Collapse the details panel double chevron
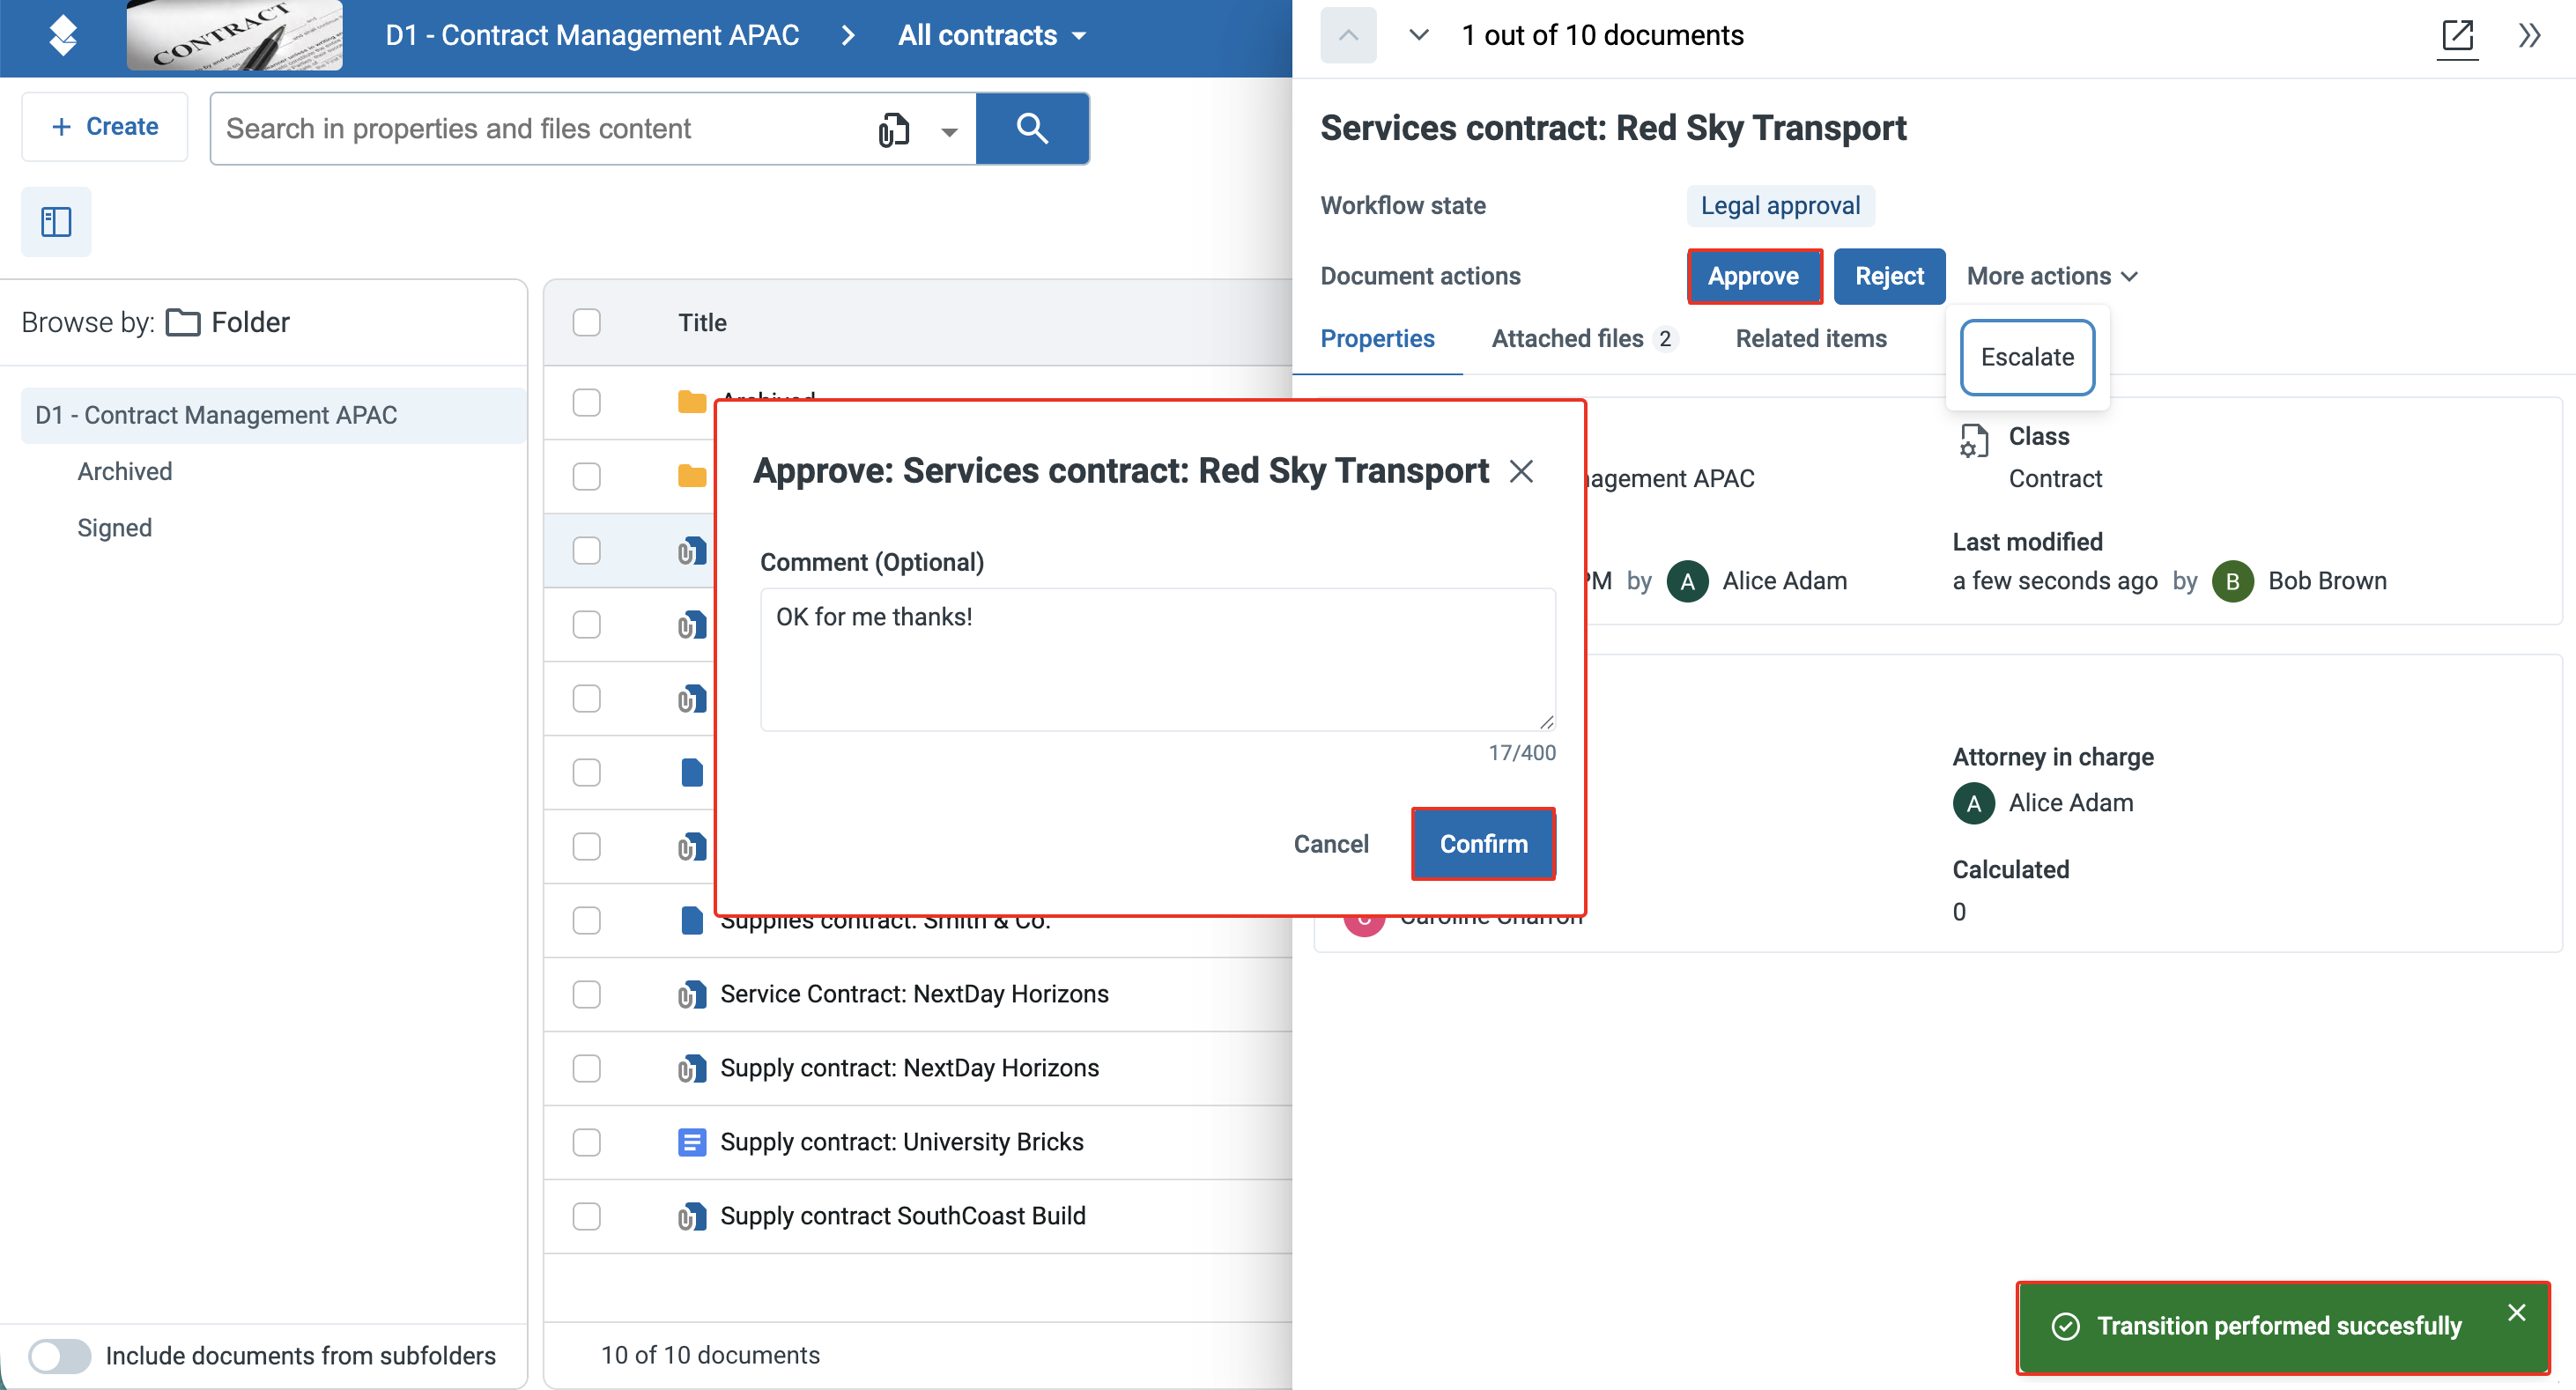This screenshot has height=1390, width=2576. [2529, 36]
